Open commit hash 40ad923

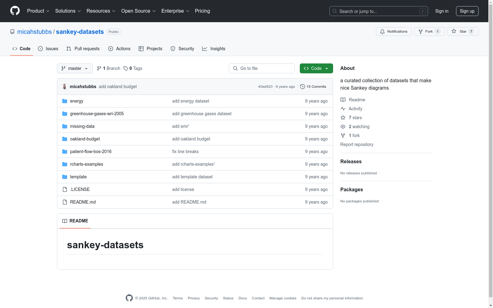pyautogui.click(x=265, y=87)
